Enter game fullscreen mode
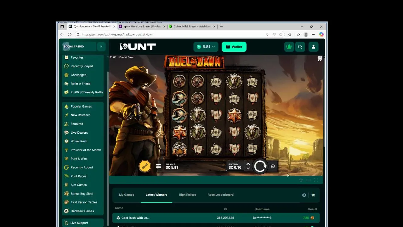403x227 pixels. pyautogui.click(x=316, y=180)
